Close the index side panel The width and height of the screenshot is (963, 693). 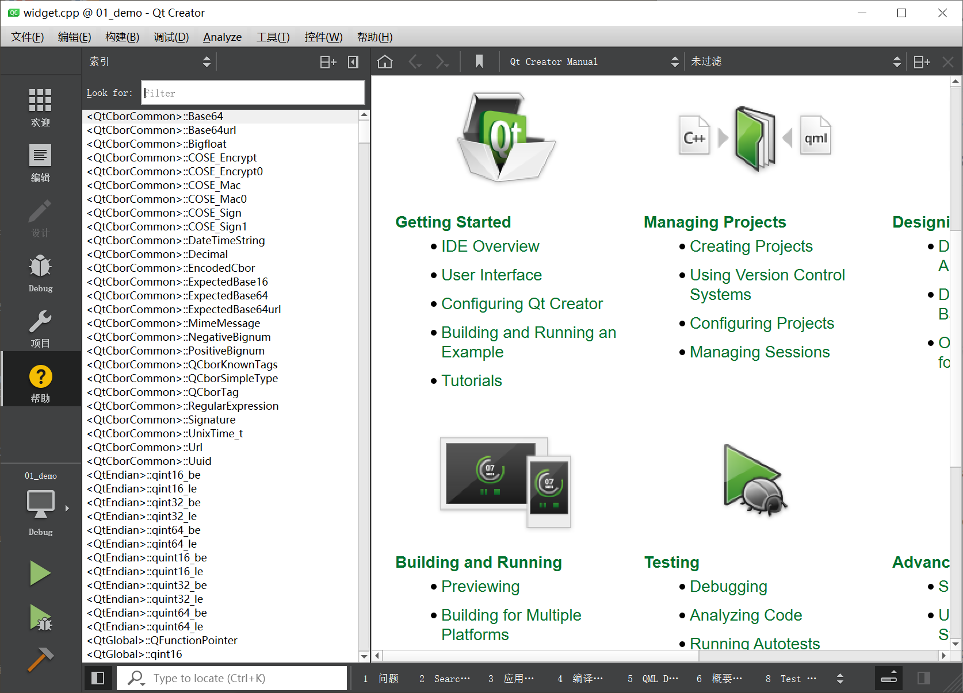[353, 61]
